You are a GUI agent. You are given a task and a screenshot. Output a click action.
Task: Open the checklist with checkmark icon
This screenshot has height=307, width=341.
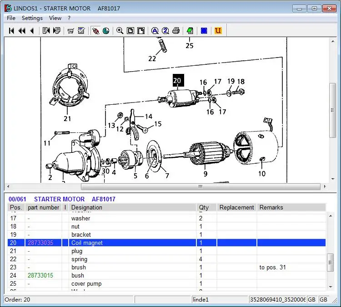[x=81, y=30]
